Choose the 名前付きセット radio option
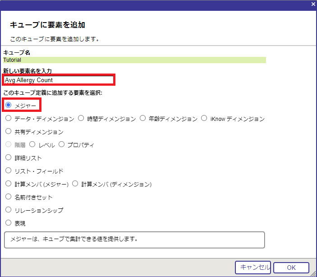The height and width of the screenshot is (277, 317). coord(9,197)
